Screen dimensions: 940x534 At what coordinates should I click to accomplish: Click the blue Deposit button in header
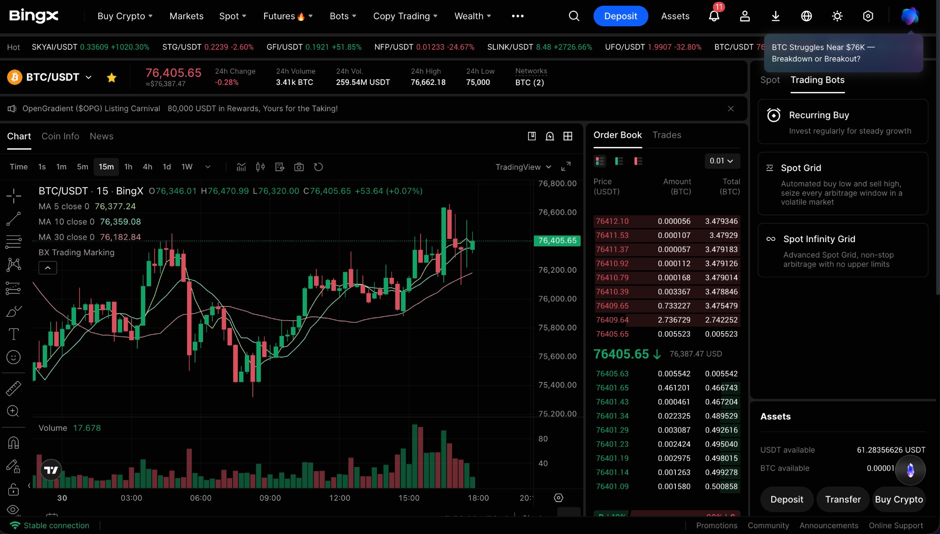(x=620, y=16)
